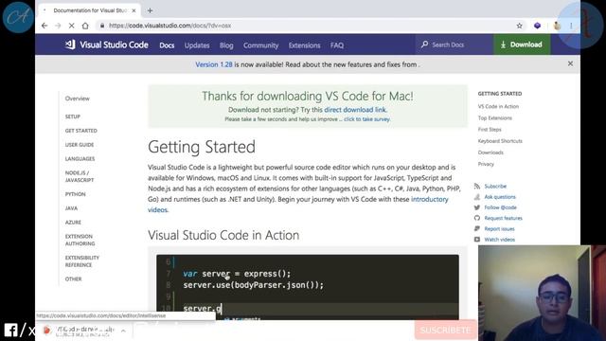
Task: Jump to Downloads section link
Action: (490, 153)
